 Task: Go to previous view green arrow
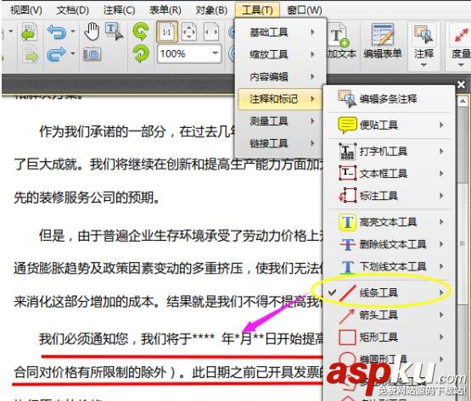30,31
